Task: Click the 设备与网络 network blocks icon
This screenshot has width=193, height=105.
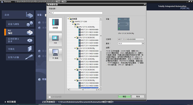Action: point(30,24)
